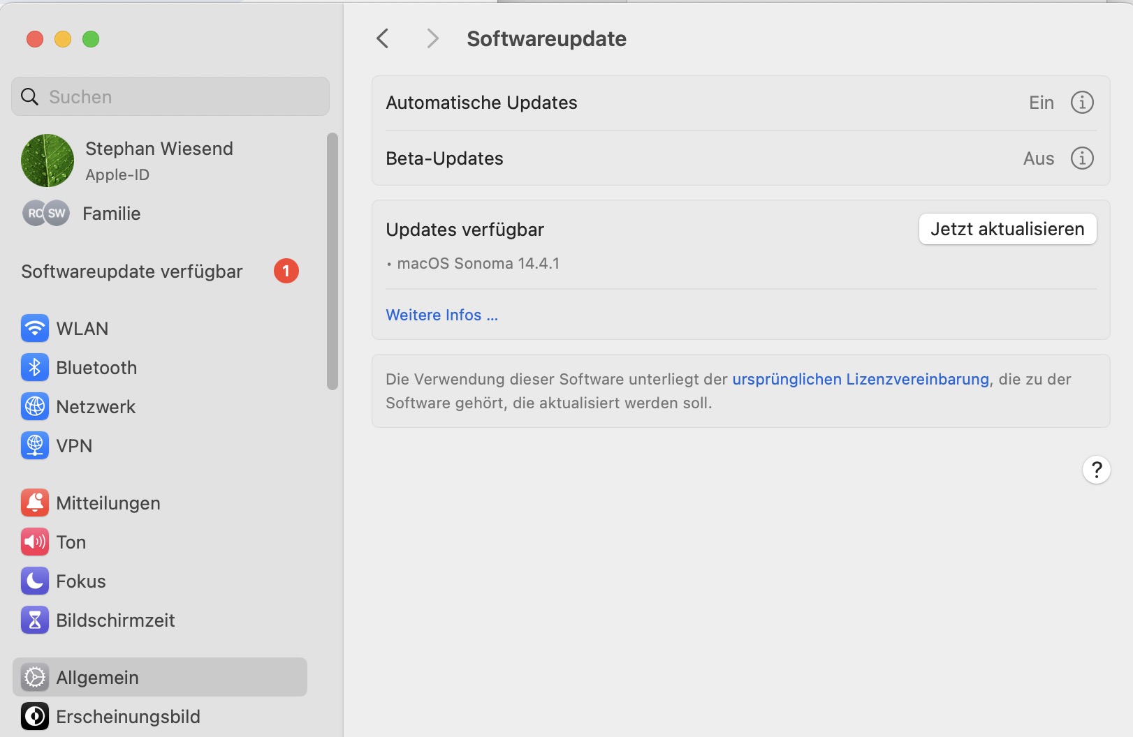
Task: Click Updates verfügbar heading
Action: coord(465,230)
